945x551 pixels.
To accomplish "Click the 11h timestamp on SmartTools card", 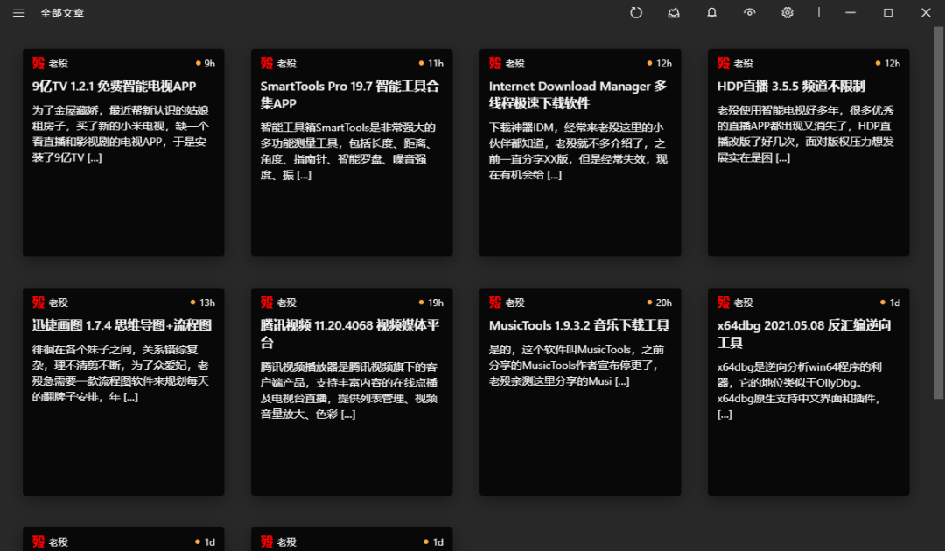I will (x=436, y=63).
